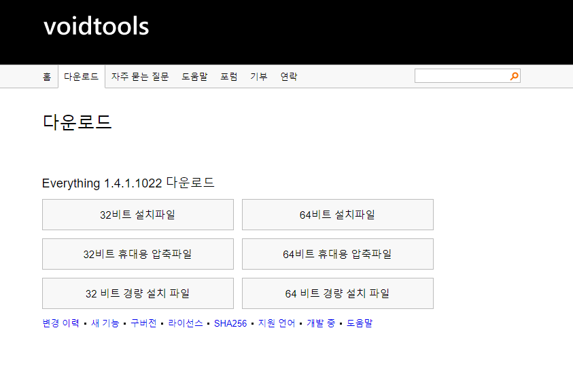
Task: Open 자주 묻는 질문 page
Action: (140, 76)
